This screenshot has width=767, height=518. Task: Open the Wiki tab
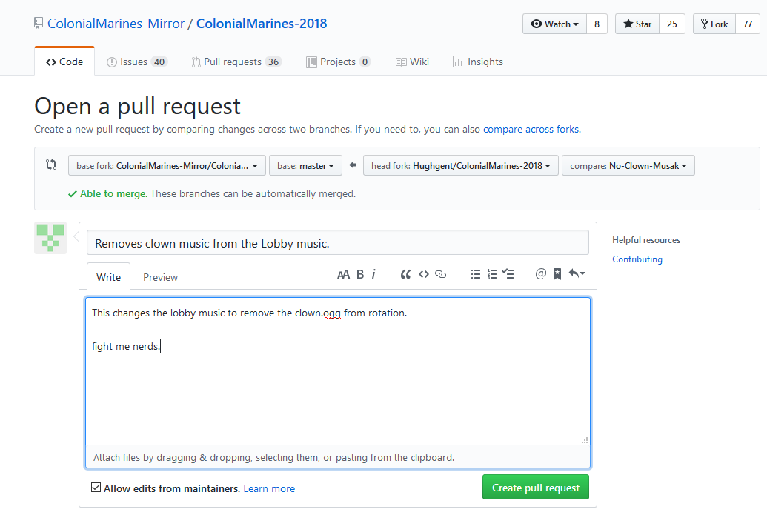(412, 62)
